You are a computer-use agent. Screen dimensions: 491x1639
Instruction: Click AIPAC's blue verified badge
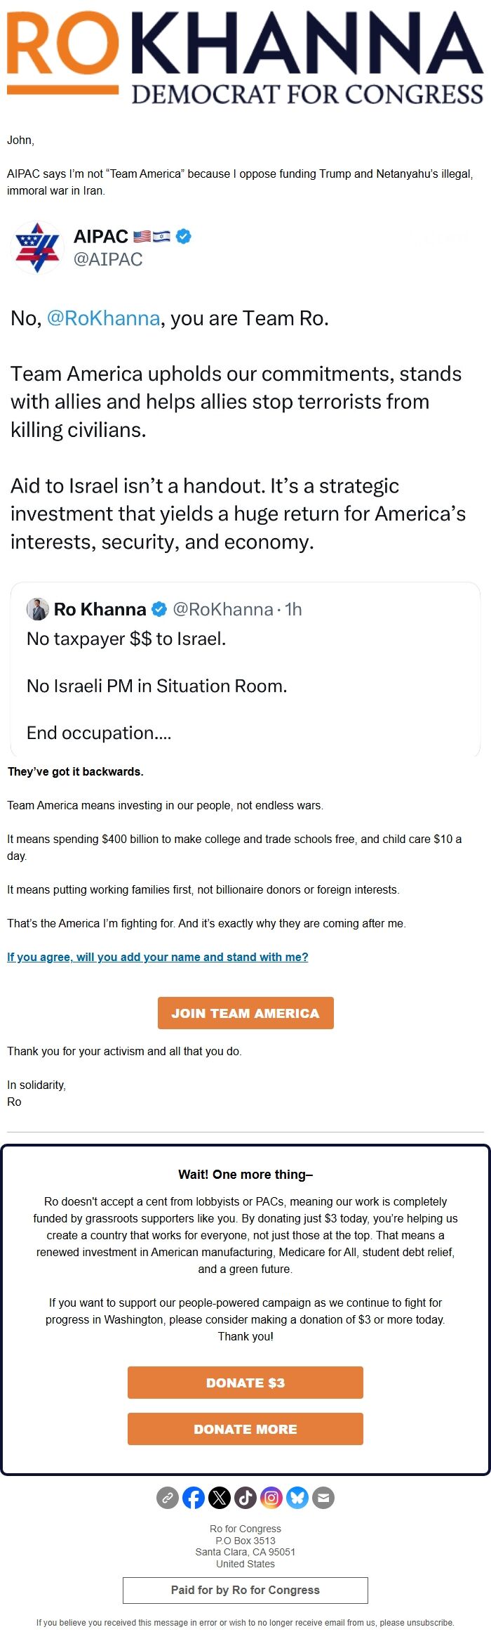182,237
